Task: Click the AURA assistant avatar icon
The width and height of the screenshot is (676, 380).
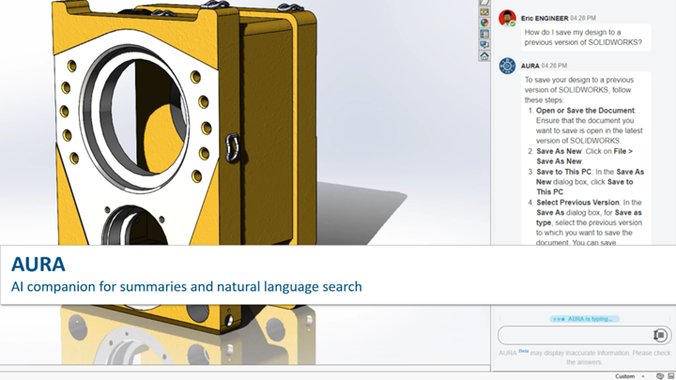Action: [x=507, y=66]
